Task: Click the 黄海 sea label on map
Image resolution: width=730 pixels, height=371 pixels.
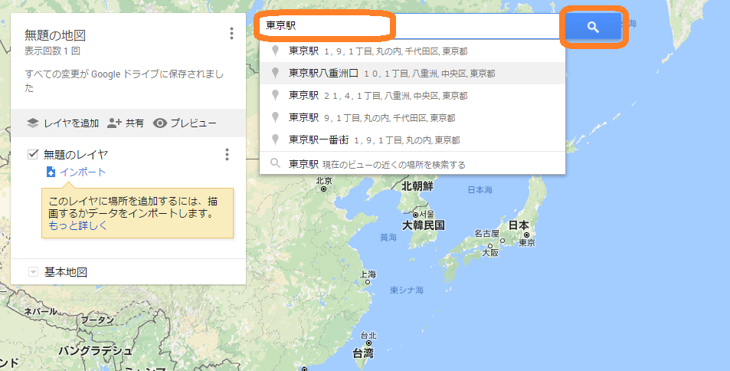Action: coord(388,237)
